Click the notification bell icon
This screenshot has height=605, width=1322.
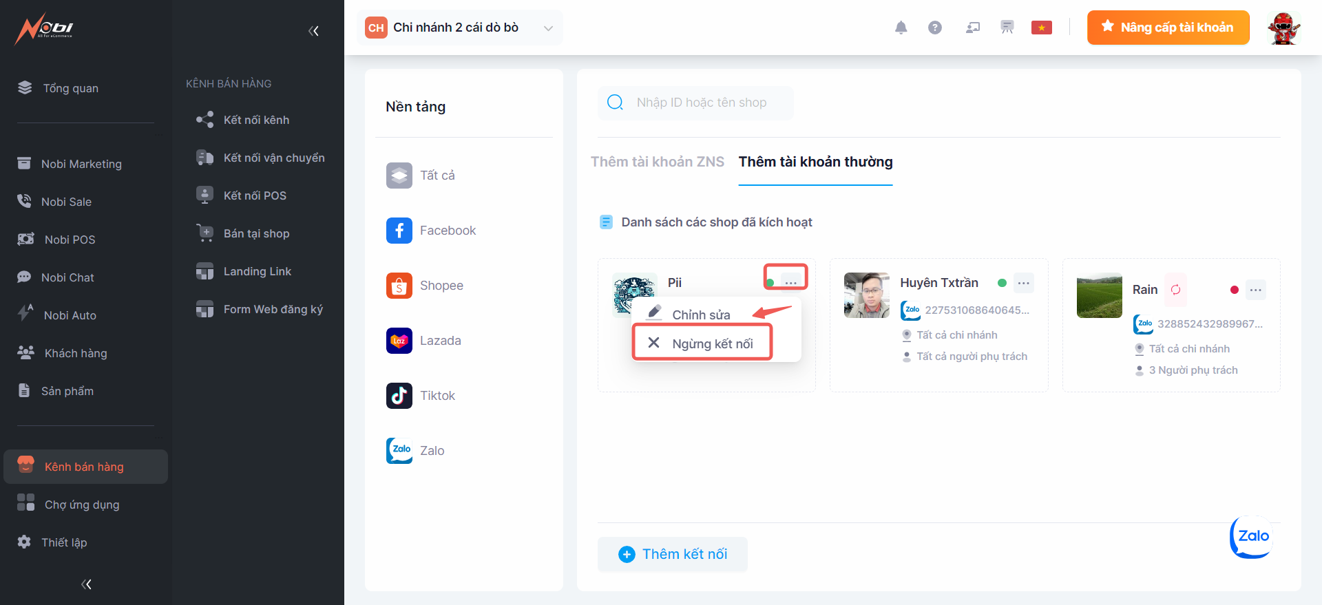coord(901,28)
